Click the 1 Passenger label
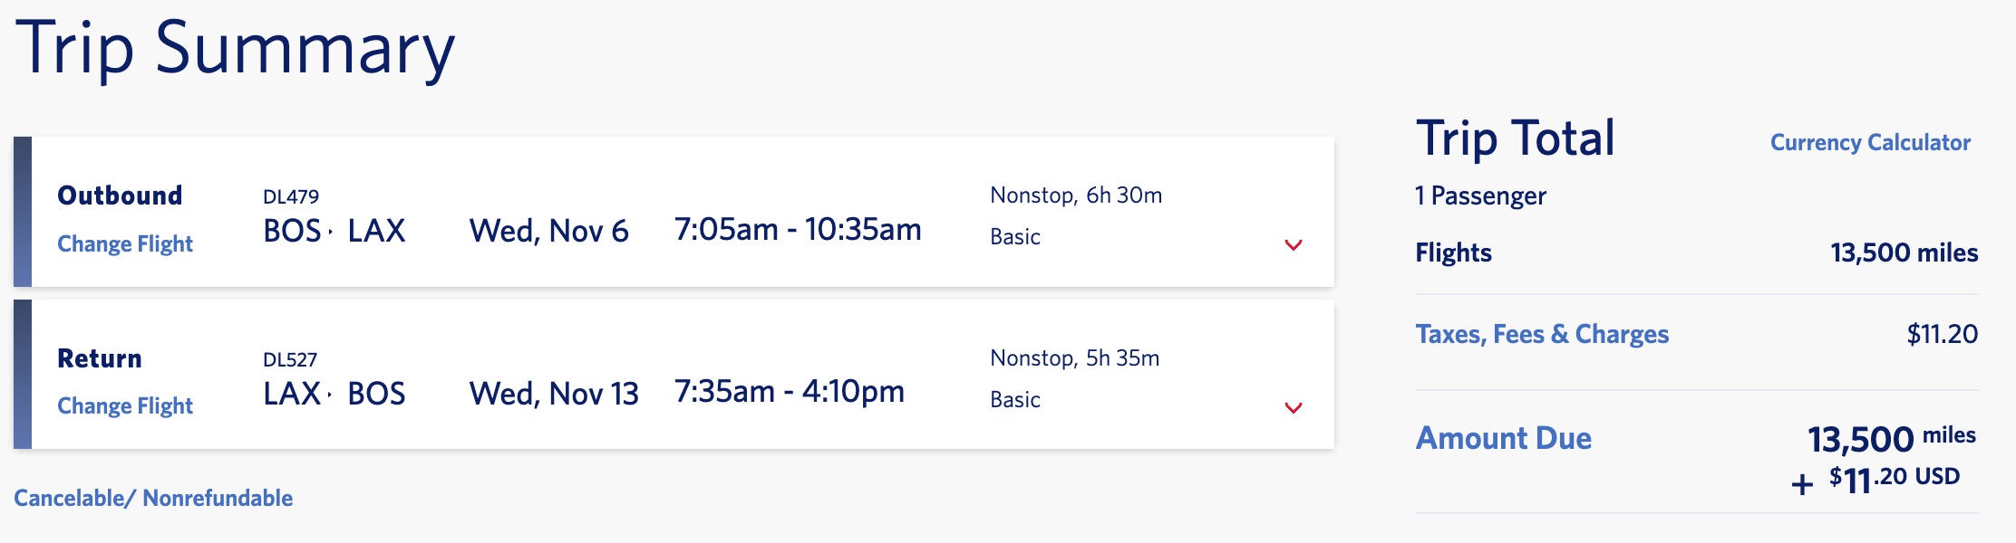This screenshot has height=543, width=2016. (1481, 195)
